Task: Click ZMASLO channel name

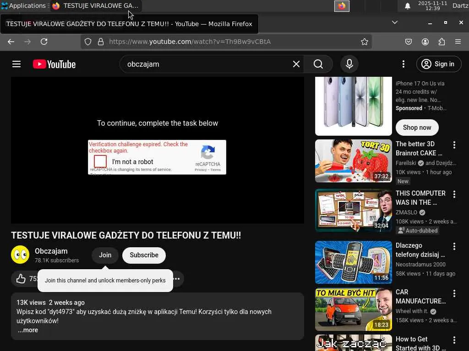Action: coord(406,213)
